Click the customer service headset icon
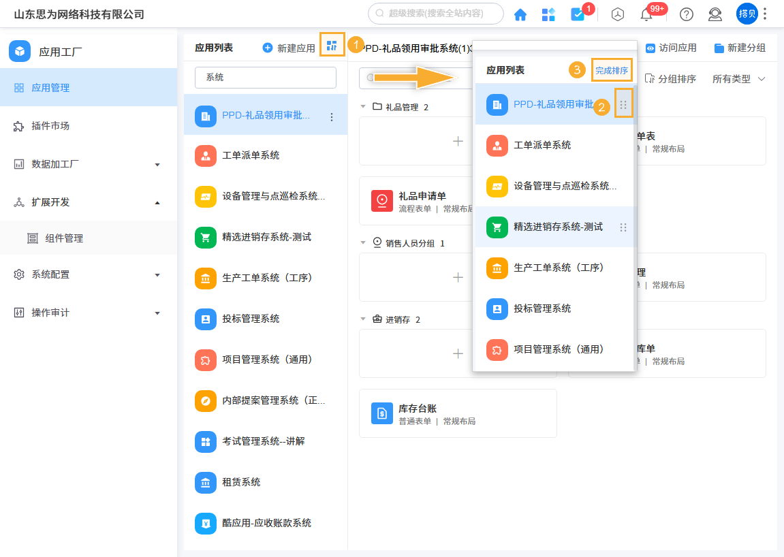Viewport: 784px width, 557px height. (x=715, y=14)
